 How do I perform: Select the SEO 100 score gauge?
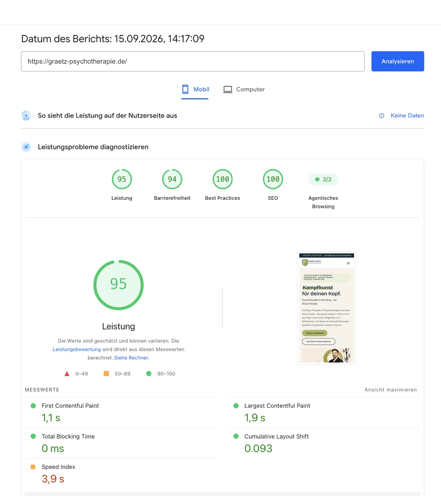coord(273,179)
